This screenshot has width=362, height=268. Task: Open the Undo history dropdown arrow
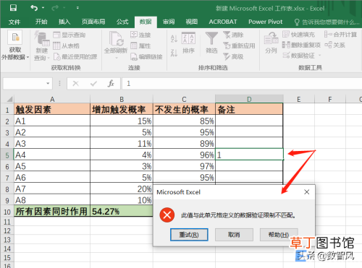tap(43, 8)
